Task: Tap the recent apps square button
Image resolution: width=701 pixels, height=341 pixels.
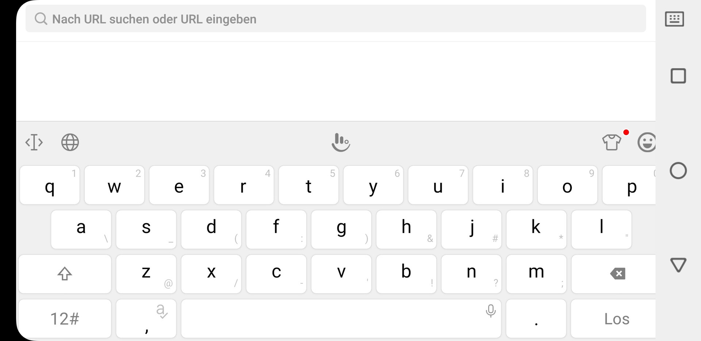Action: pyautogui.click(x=678, y=76)
